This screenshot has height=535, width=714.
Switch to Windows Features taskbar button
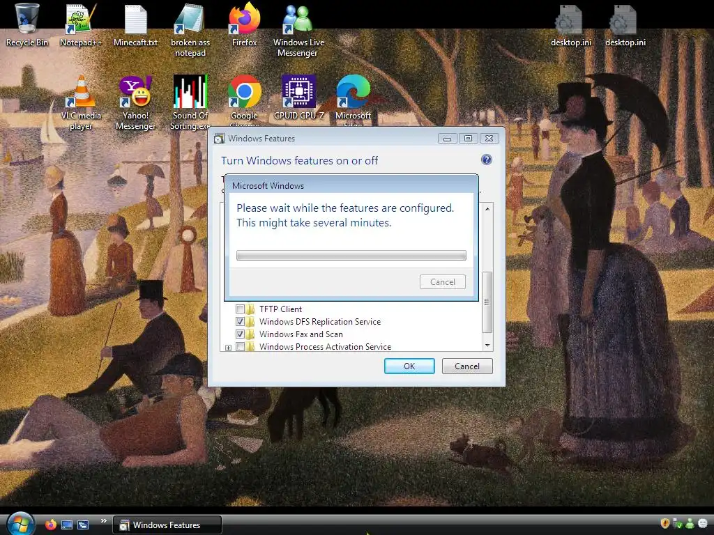pyautogui.click(x=167, y=525)
